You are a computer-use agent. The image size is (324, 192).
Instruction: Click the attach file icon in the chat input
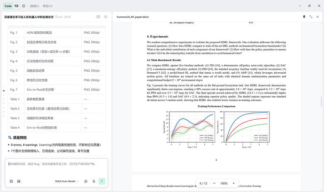(11, 181)
